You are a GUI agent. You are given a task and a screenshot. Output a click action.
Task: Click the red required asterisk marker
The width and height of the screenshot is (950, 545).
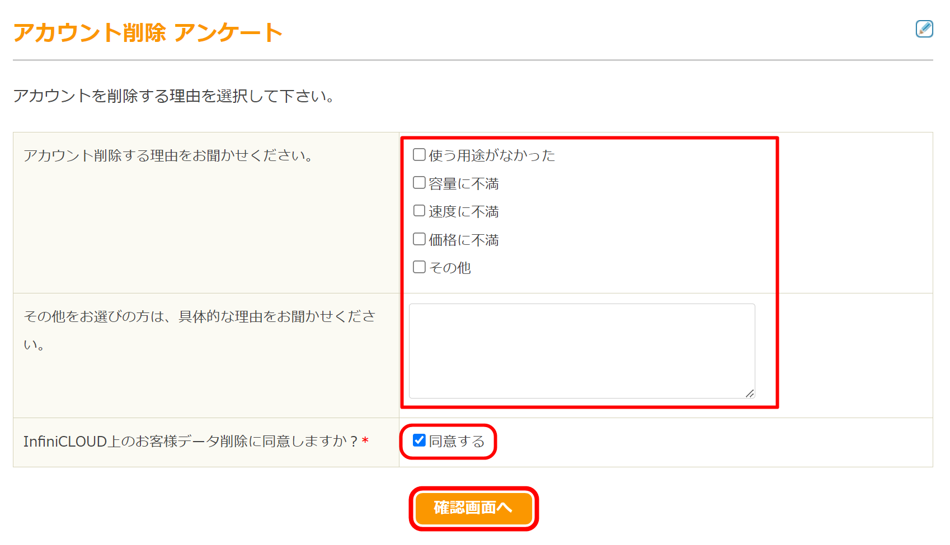point(366,441)
